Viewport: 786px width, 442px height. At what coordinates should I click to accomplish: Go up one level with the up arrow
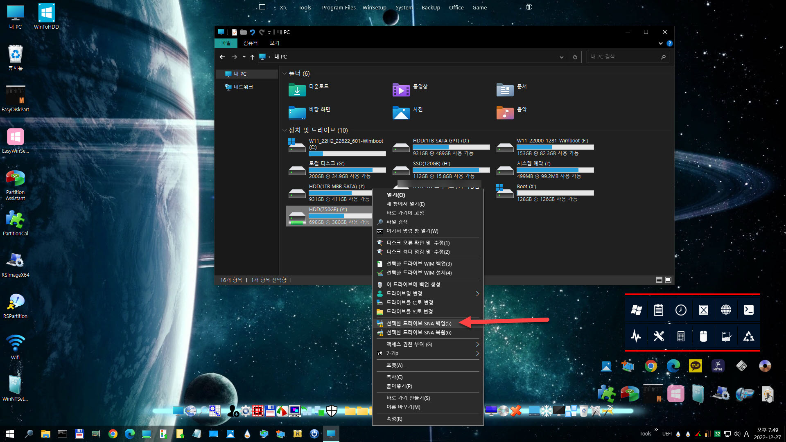[x=253, y=57]
